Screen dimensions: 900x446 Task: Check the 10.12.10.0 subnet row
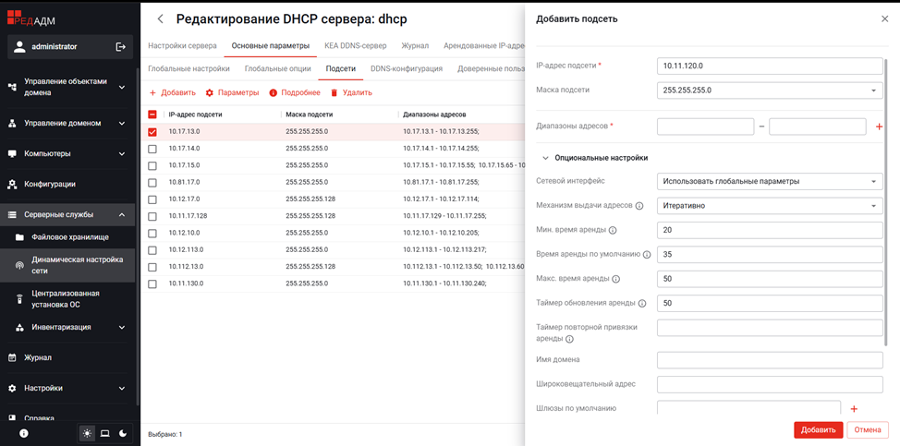152,234
